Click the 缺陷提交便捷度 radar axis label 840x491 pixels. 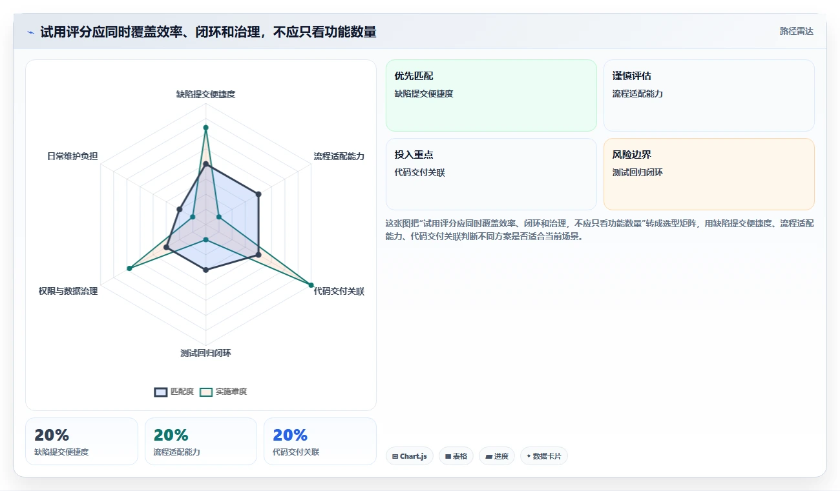pos(205,94)
